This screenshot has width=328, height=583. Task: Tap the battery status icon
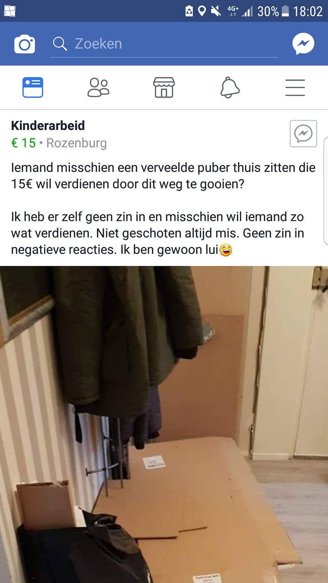coord(285,11)
